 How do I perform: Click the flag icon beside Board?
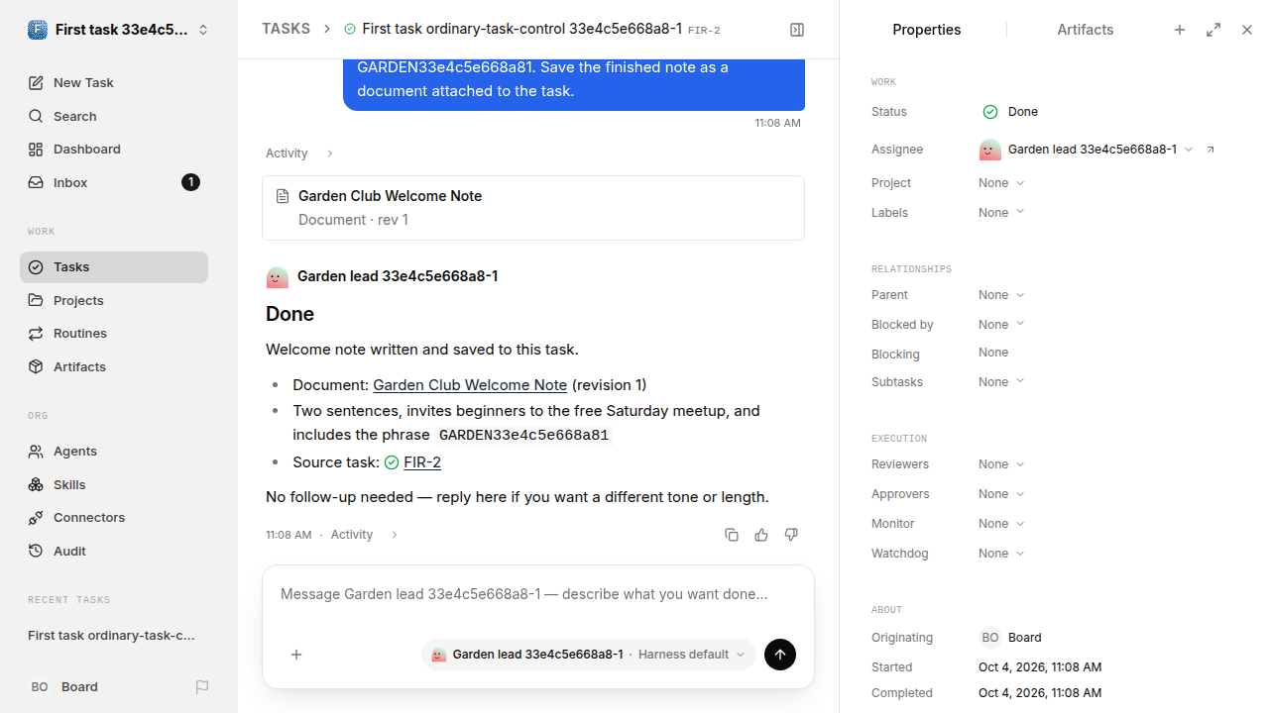coord(202,687)
